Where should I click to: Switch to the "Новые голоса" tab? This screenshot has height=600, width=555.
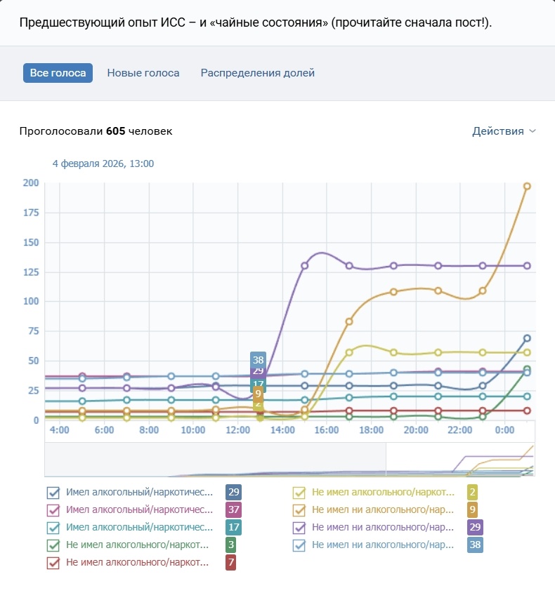(x=143, y=72)
